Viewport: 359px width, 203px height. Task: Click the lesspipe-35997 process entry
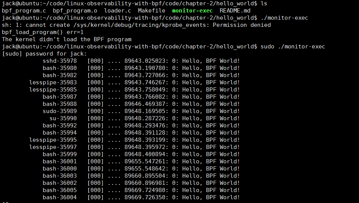(x=53, y=147)
